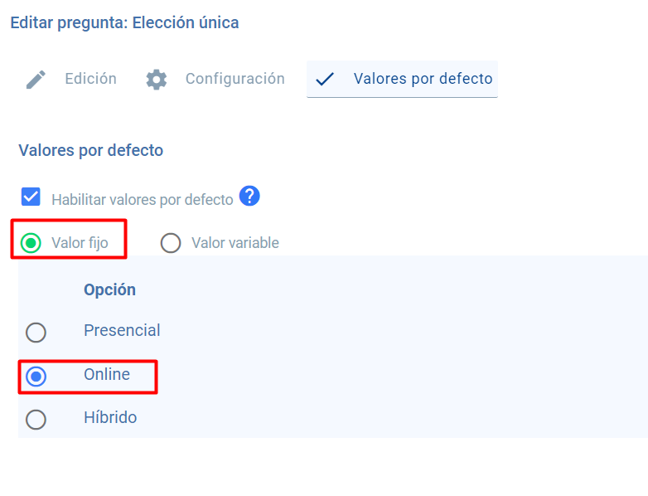The width and height of the screenshot is (648, 496).
Task: Click the Online radio button
Action: (x=36, y=377)
